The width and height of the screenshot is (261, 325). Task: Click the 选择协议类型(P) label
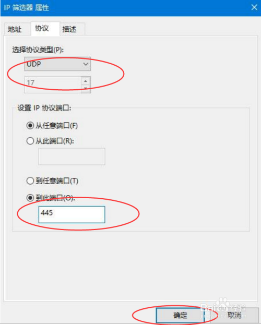tap(38, 50)
